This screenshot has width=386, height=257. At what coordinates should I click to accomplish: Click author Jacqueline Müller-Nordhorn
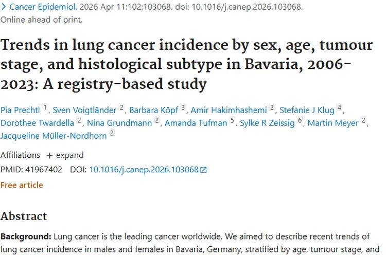coord(54,135)
